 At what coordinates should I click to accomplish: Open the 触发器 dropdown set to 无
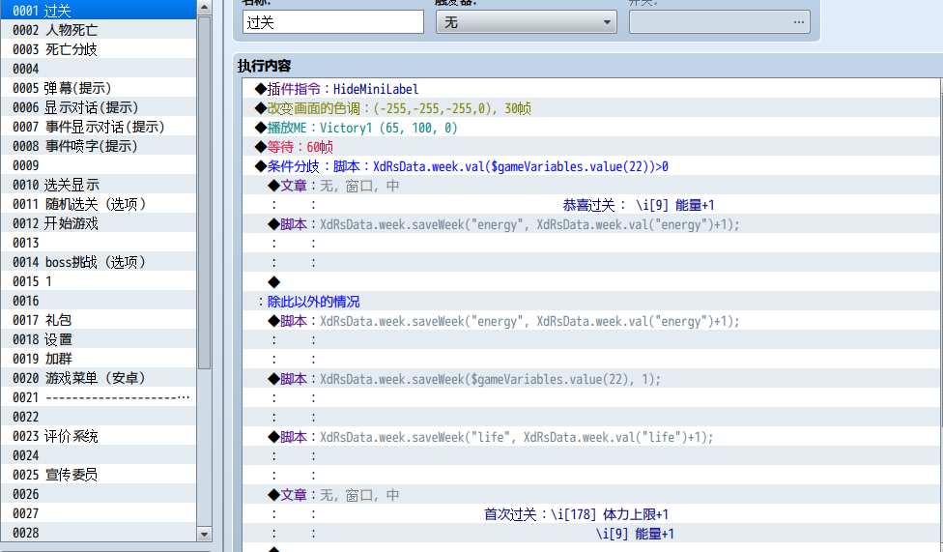(x=527, y=22)
